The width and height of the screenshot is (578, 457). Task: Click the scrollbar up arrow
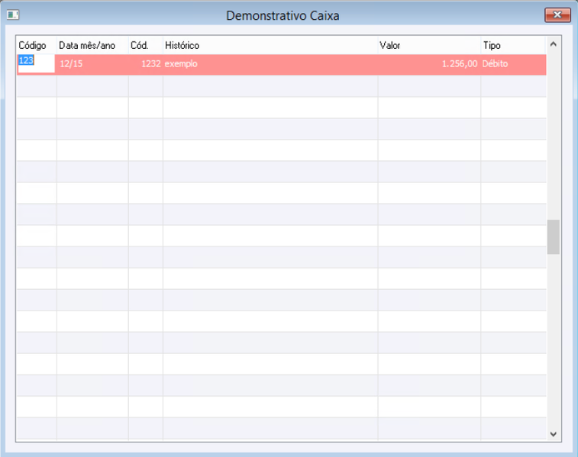coord(554,44)
